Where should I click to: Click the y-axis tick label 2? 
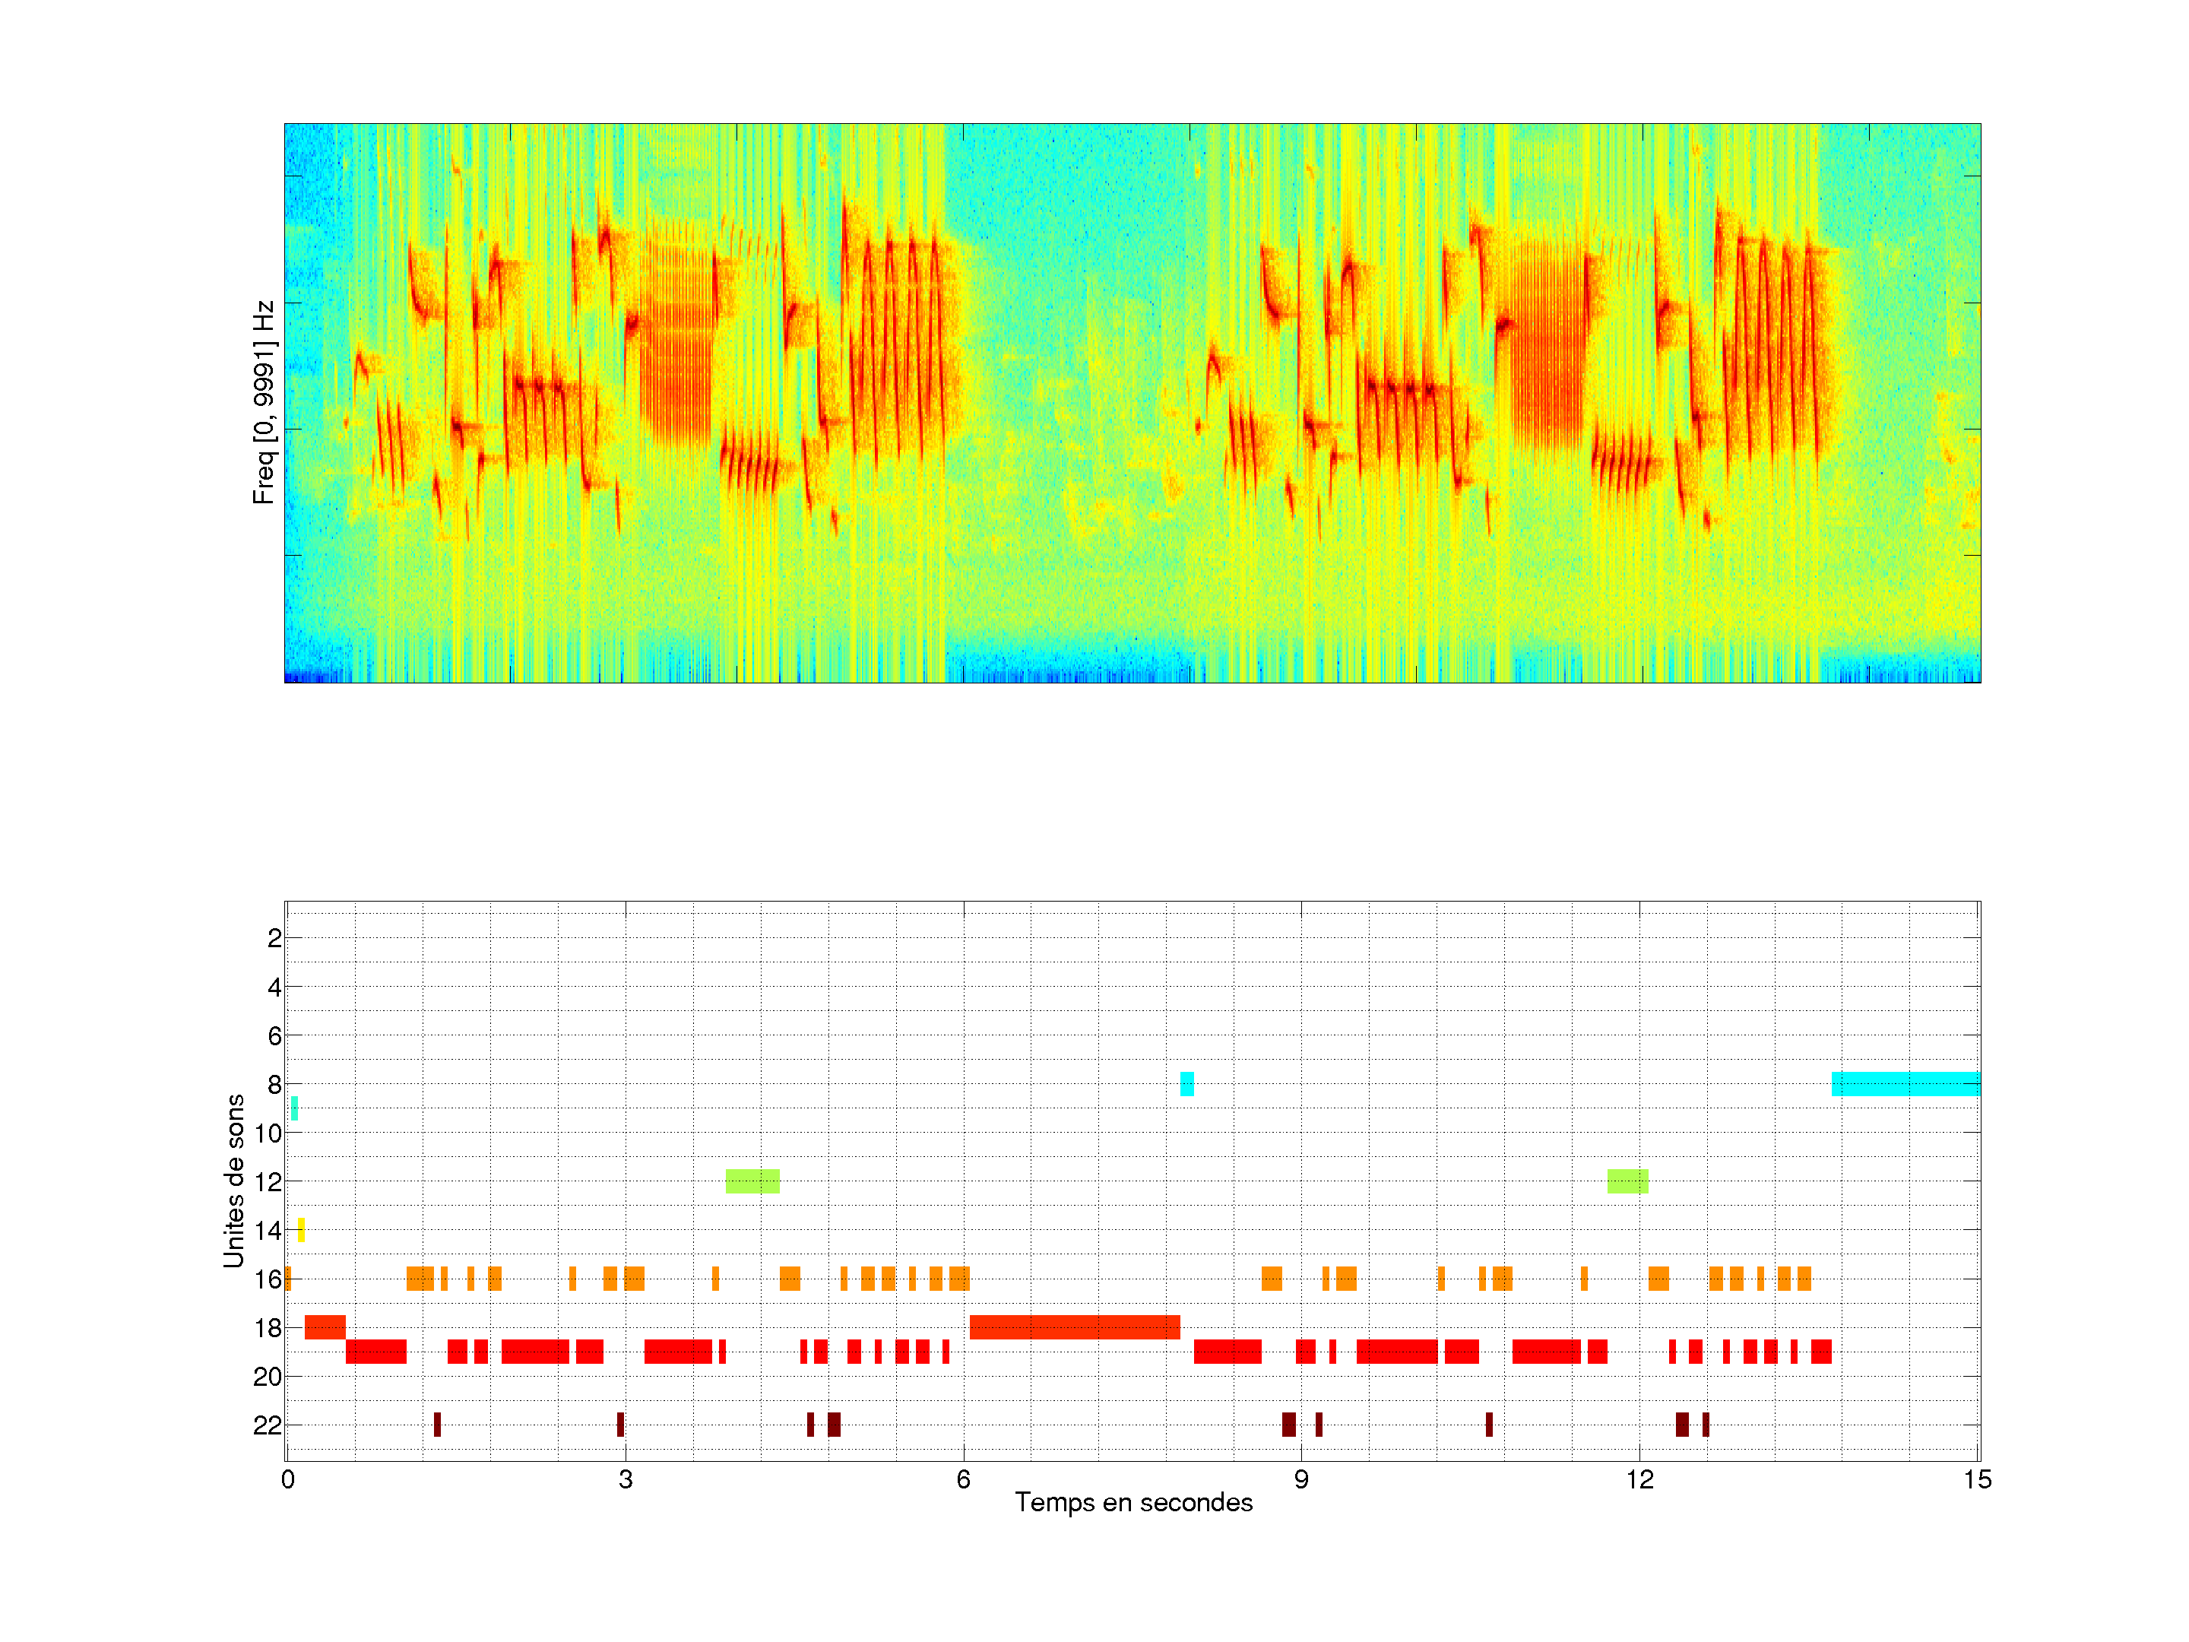[x=274, y=938]
